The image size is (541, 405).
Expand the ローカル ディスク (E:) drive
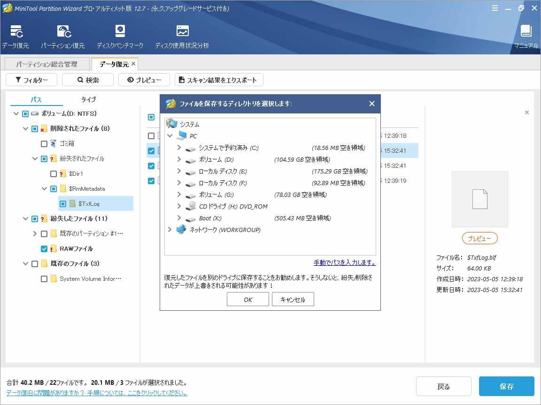point(179,171)
